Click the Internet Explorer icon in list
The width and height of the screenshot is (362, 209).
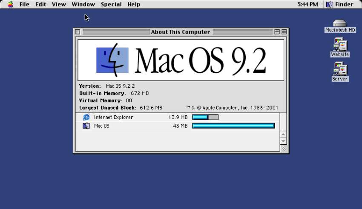(x=86, y=117)
